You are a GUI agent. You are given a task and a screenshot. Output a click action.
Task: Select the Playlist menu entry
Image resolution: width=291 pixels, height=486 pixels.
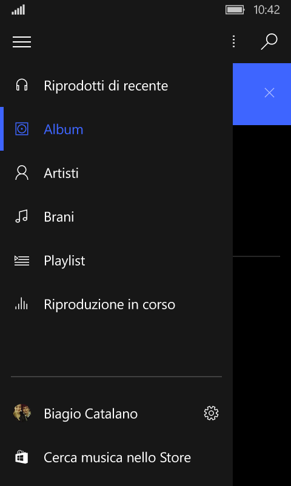click(x=64, y=261)
